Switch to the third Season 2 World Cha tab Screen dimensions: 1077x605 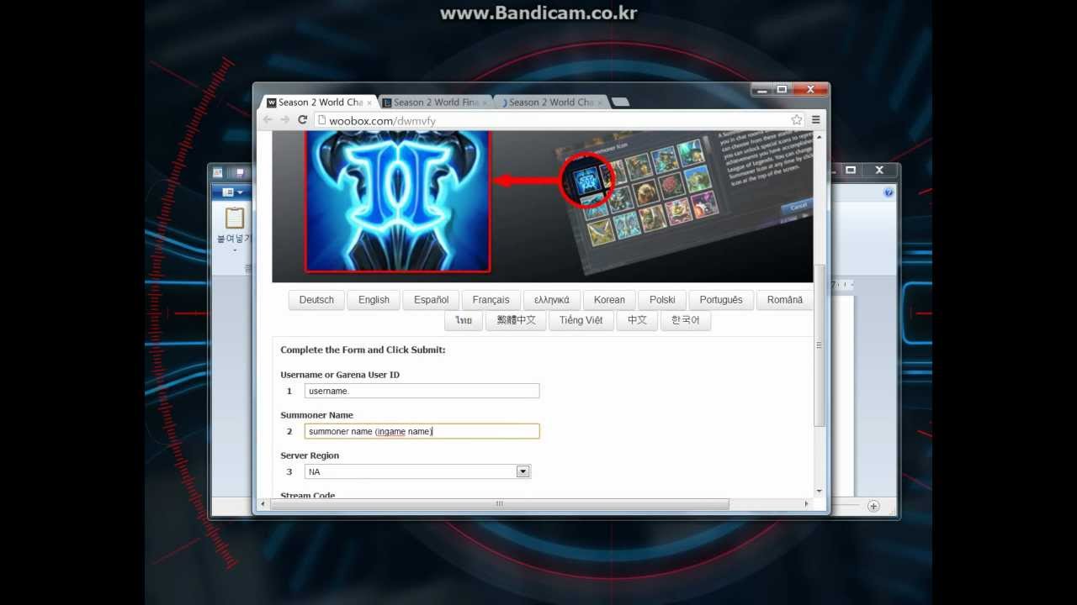pos(551,102)
